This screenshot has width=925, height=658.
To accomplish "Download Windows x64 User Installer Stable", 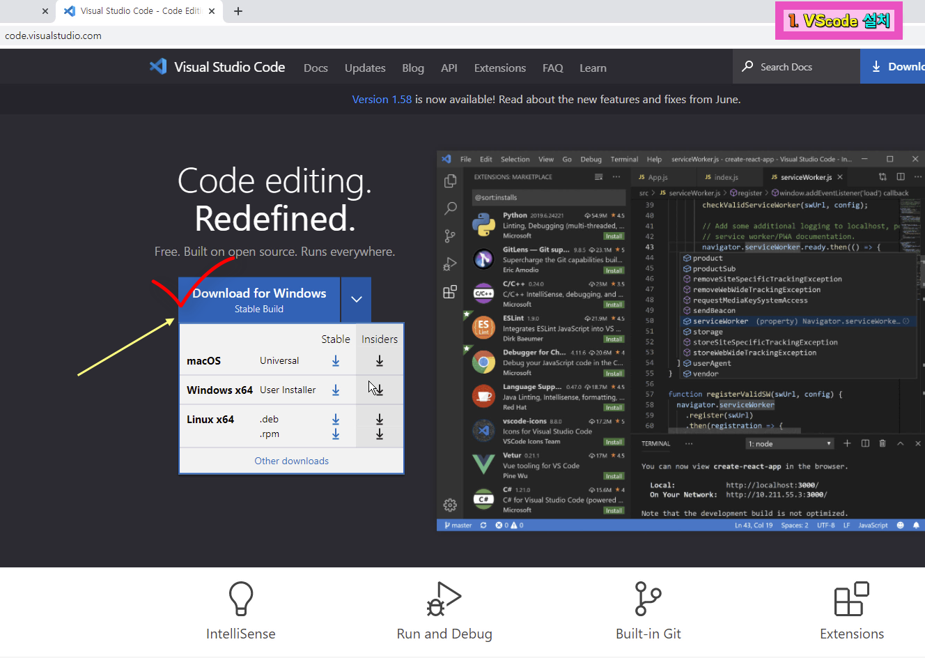I will tap(336, 390).
